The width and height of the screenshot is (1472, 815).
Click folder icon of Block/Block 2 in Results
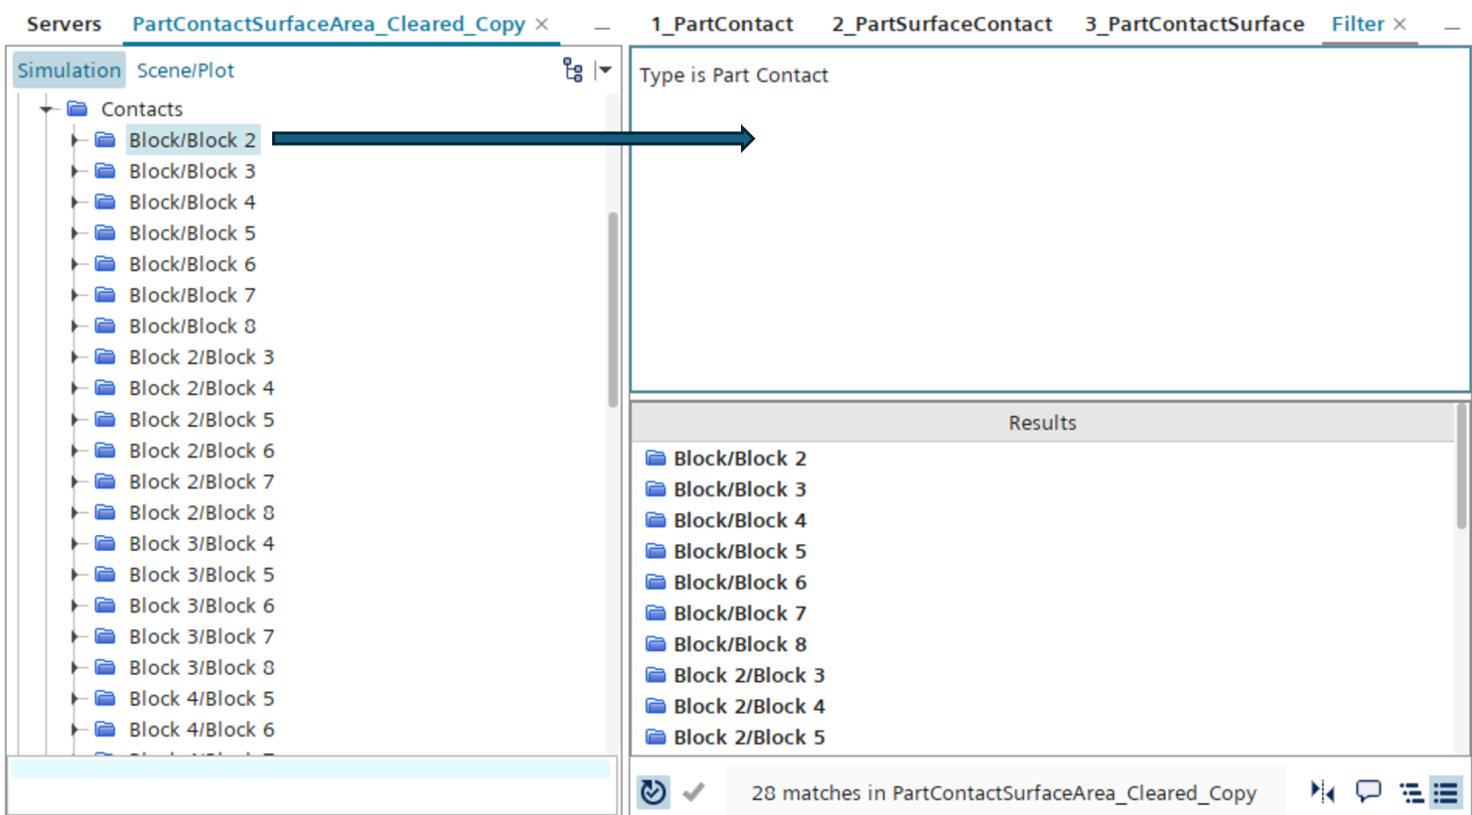(x=656, y=458)
